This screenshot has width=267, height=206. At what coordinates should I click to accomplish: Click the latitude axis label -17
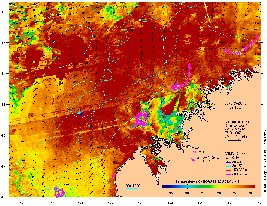coord(3,166)
